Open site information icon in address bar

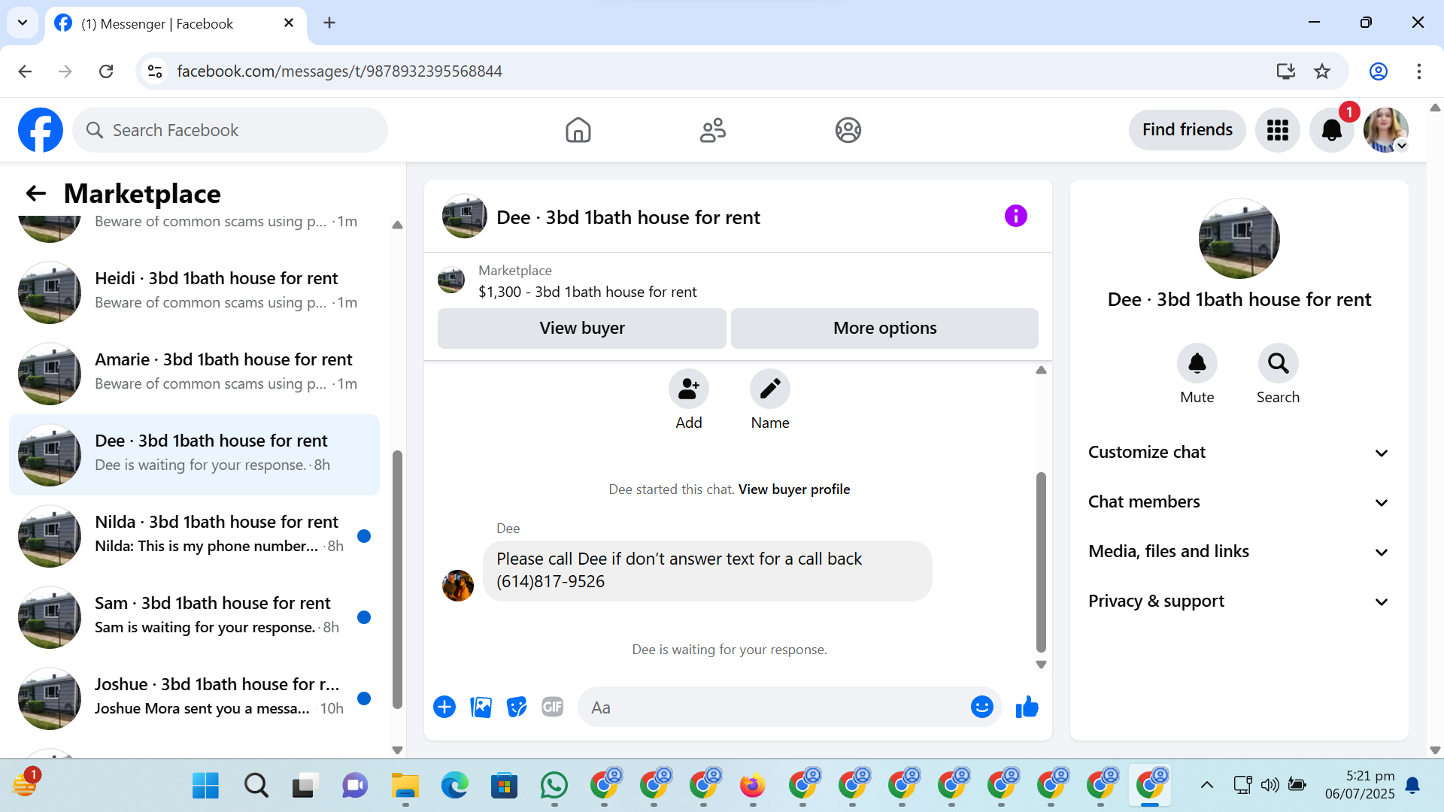pos(155,71)
